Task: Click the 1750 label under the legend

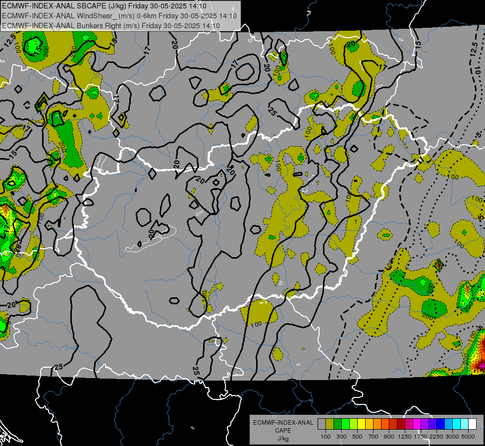Action: [x=421, y=437]
